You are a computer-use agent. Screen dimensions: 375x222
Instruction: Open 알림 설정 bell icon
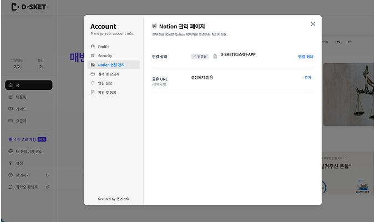(93, 83)
